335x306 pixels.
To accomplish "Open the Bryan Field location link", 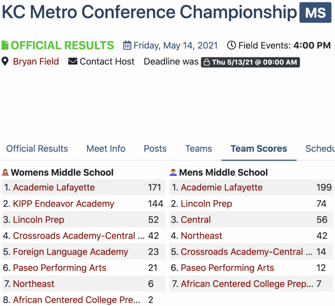I will (36, 61).
